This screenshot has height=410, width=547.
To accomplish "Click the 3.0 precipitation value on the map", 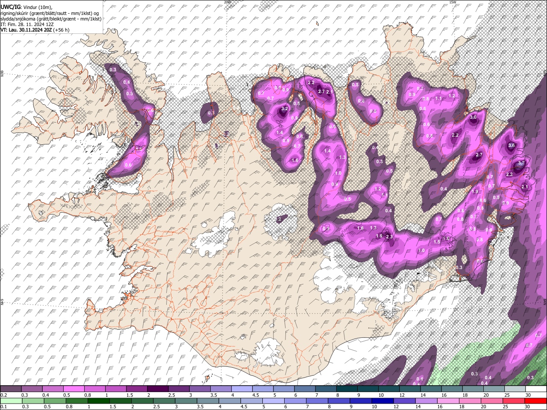I will click(473, 117).
